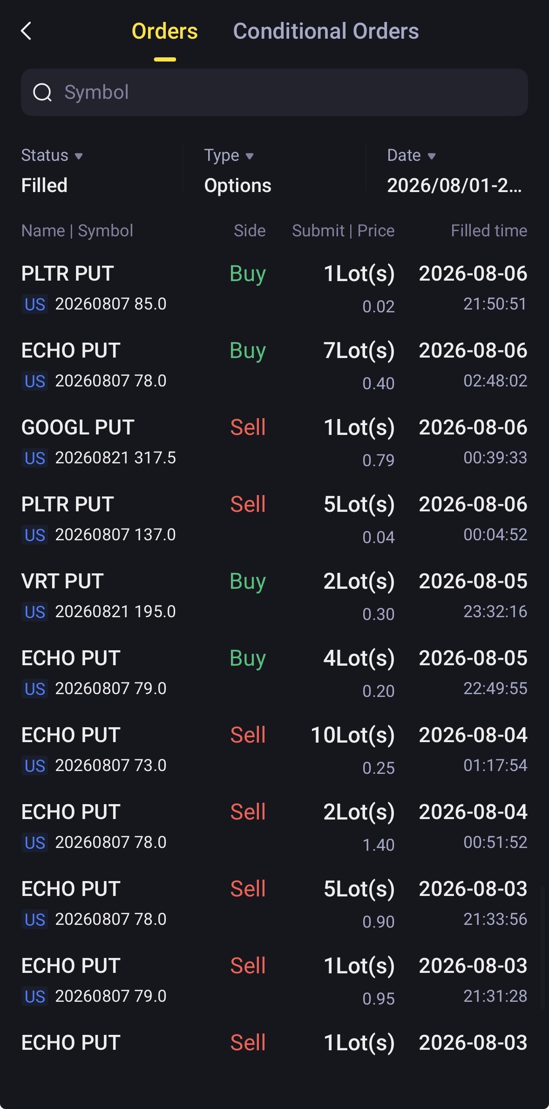Click the US badge on VRT PUT row
This screenshot has height=1109, width=549.
click(x=35, y=612)
